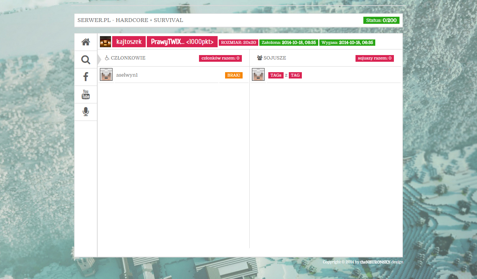
Task: Click group icon next to SOJUSZE
Action: click(260, 58)
